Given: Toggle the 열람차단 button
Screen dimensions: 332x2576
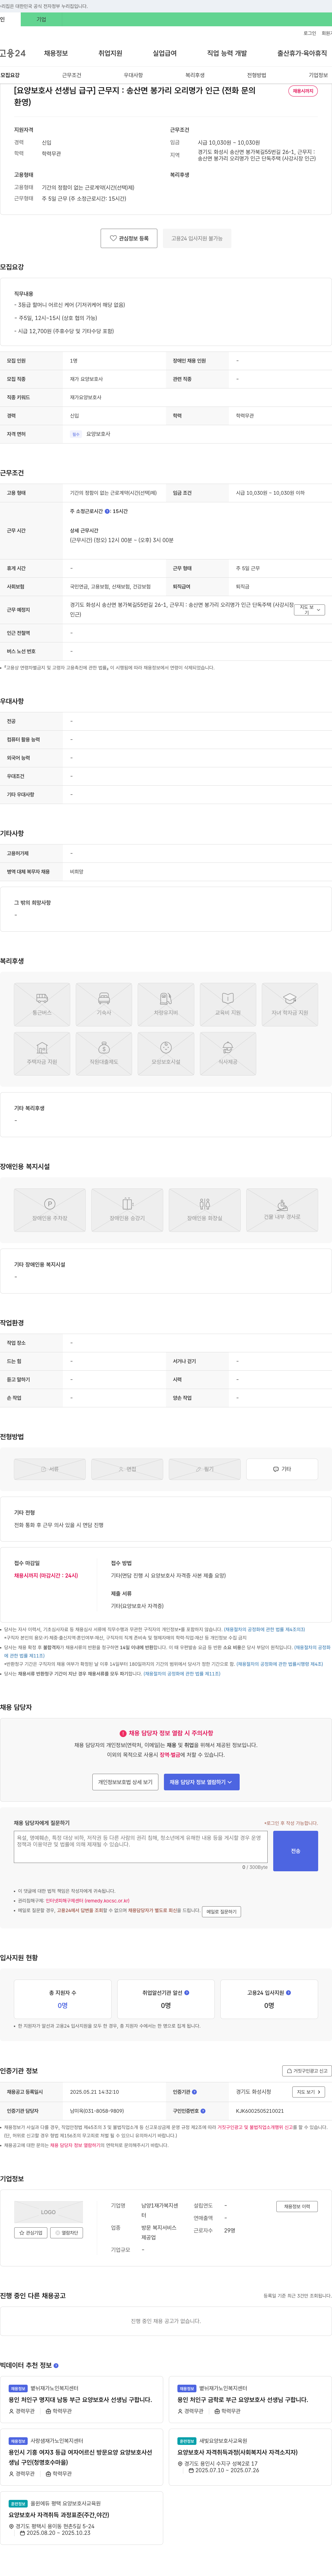Looking at the screenshot, I should pyautogui.click(x=67, y=2233).
